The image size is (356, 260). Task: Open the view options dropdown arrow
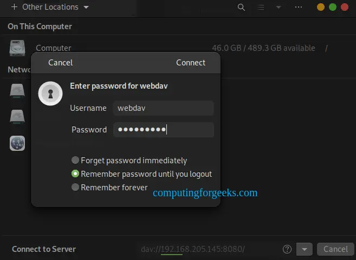279,7
